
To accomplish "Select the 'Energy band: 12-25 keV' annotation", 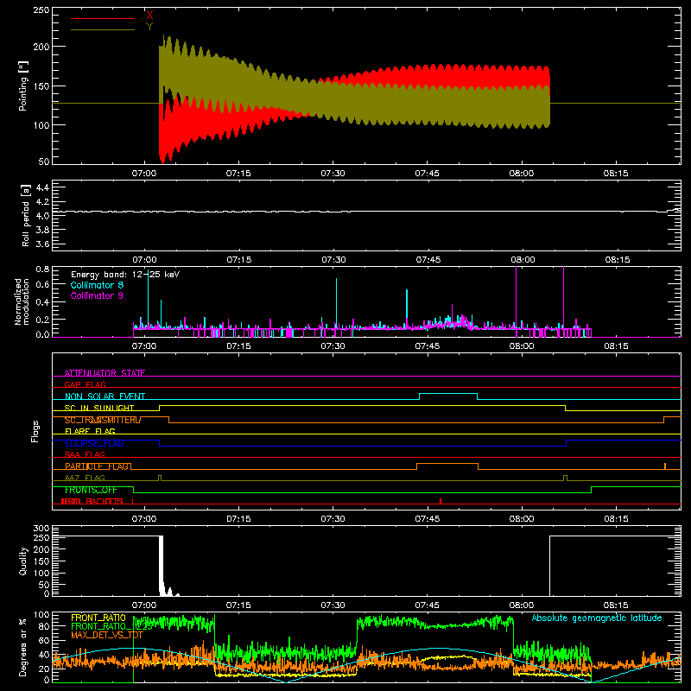I will pos(125,275).
